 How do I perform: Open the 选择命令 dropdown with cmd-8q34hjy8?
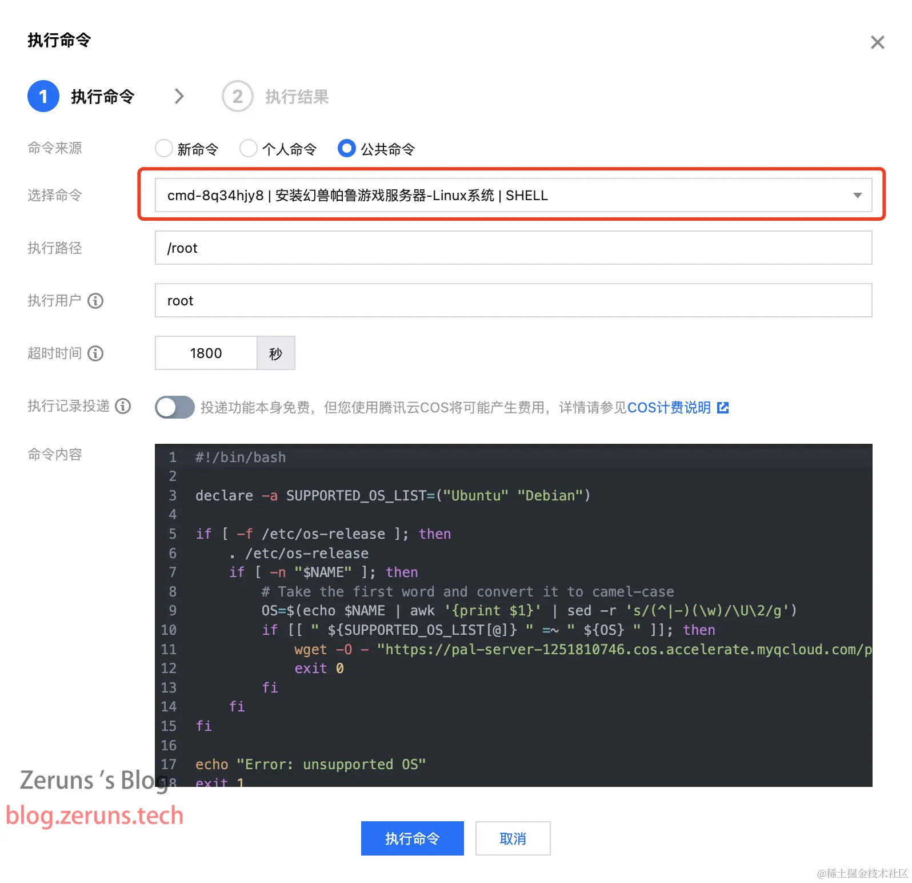click(513, 195)
